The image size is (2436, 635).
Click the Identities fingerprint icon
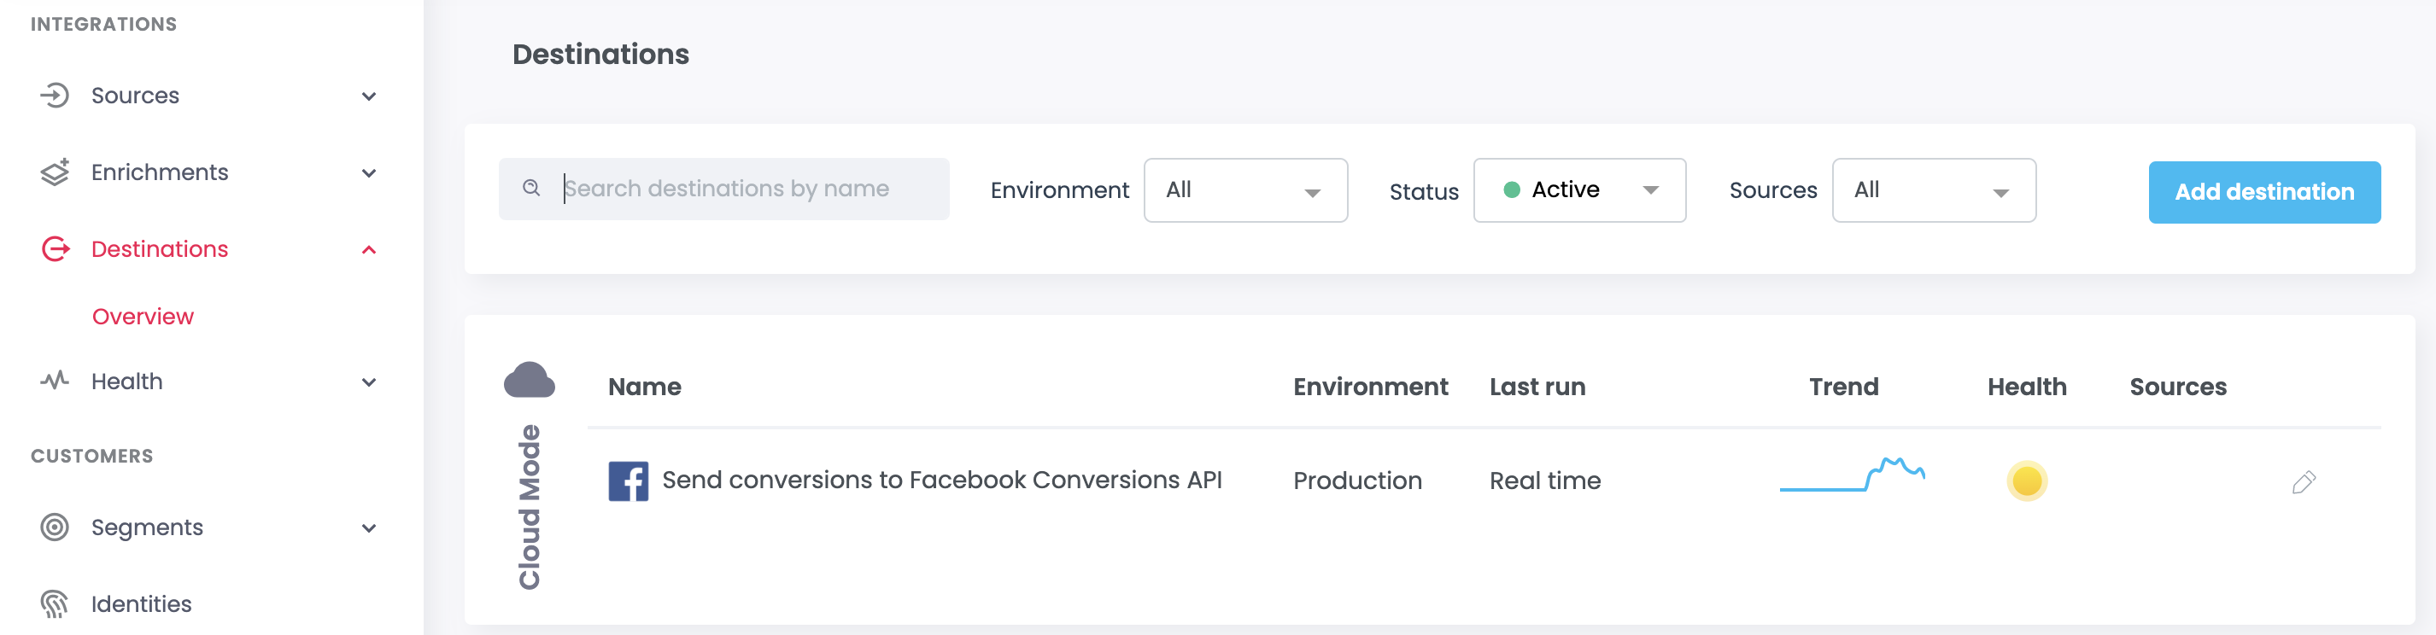click(55, 603)
